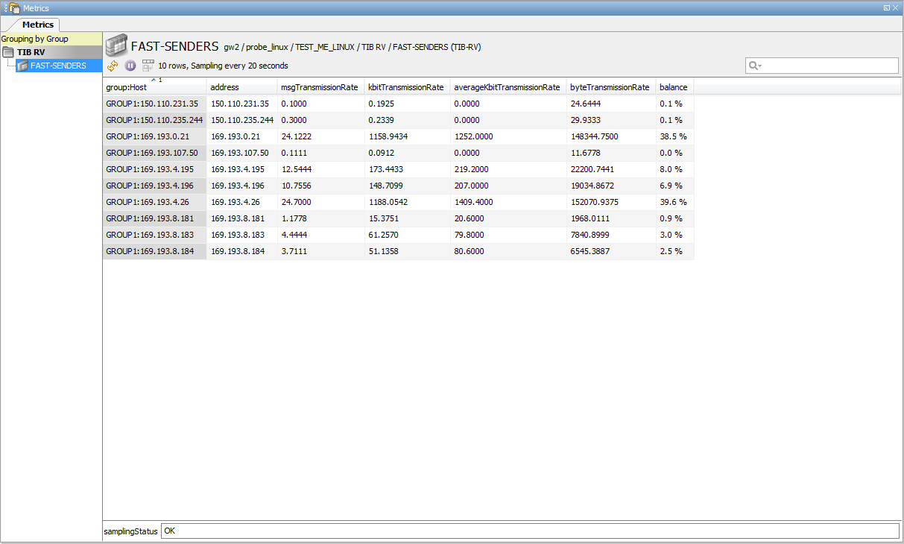Click the TIB RV folder icon
Image resolution: width=904 pixels, height=544 pixels.
(x=8, y=52)
